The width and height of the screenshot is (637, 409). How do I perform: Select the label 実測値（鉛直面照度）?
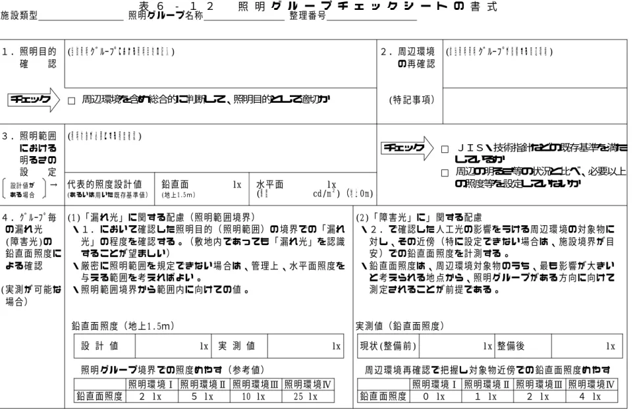point(400,326)
